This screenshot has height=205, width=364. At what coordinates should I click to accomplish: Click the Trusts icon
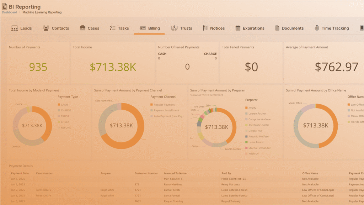point(174,28)
